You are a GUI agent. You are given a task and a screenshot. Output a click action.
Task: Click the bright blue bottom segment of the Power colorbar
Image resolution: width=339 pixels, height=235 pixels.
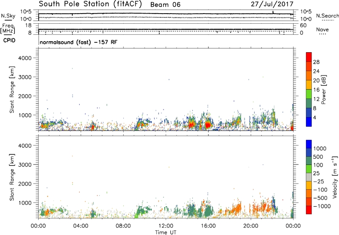309,122
